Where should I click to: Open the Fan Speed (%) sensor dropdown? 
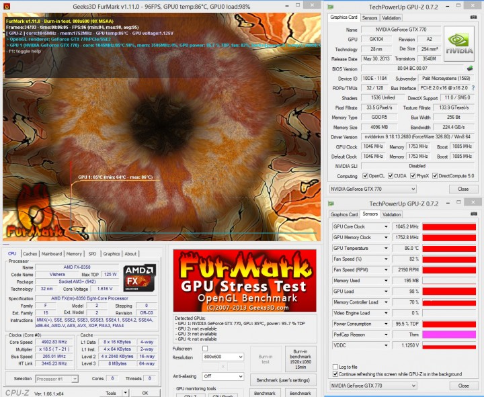386,259
